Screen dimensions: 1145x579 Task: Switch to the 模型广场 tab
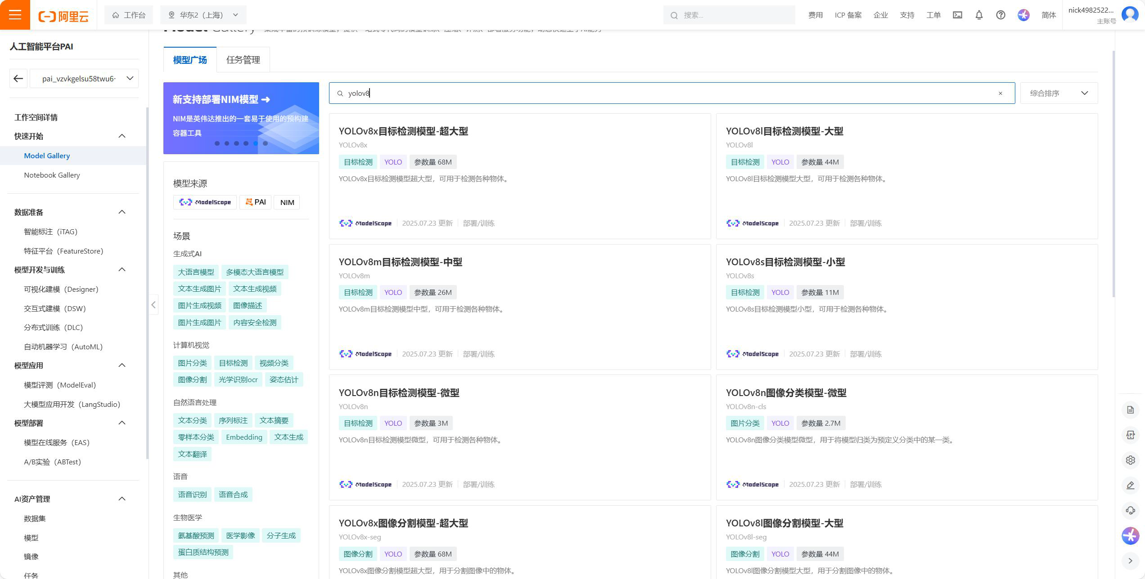pyautogui.click(x=190, y=60)
